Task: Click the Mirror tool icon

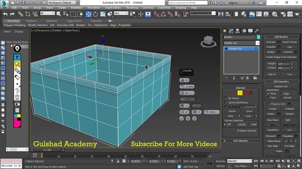Action: [x=221, y=14]
